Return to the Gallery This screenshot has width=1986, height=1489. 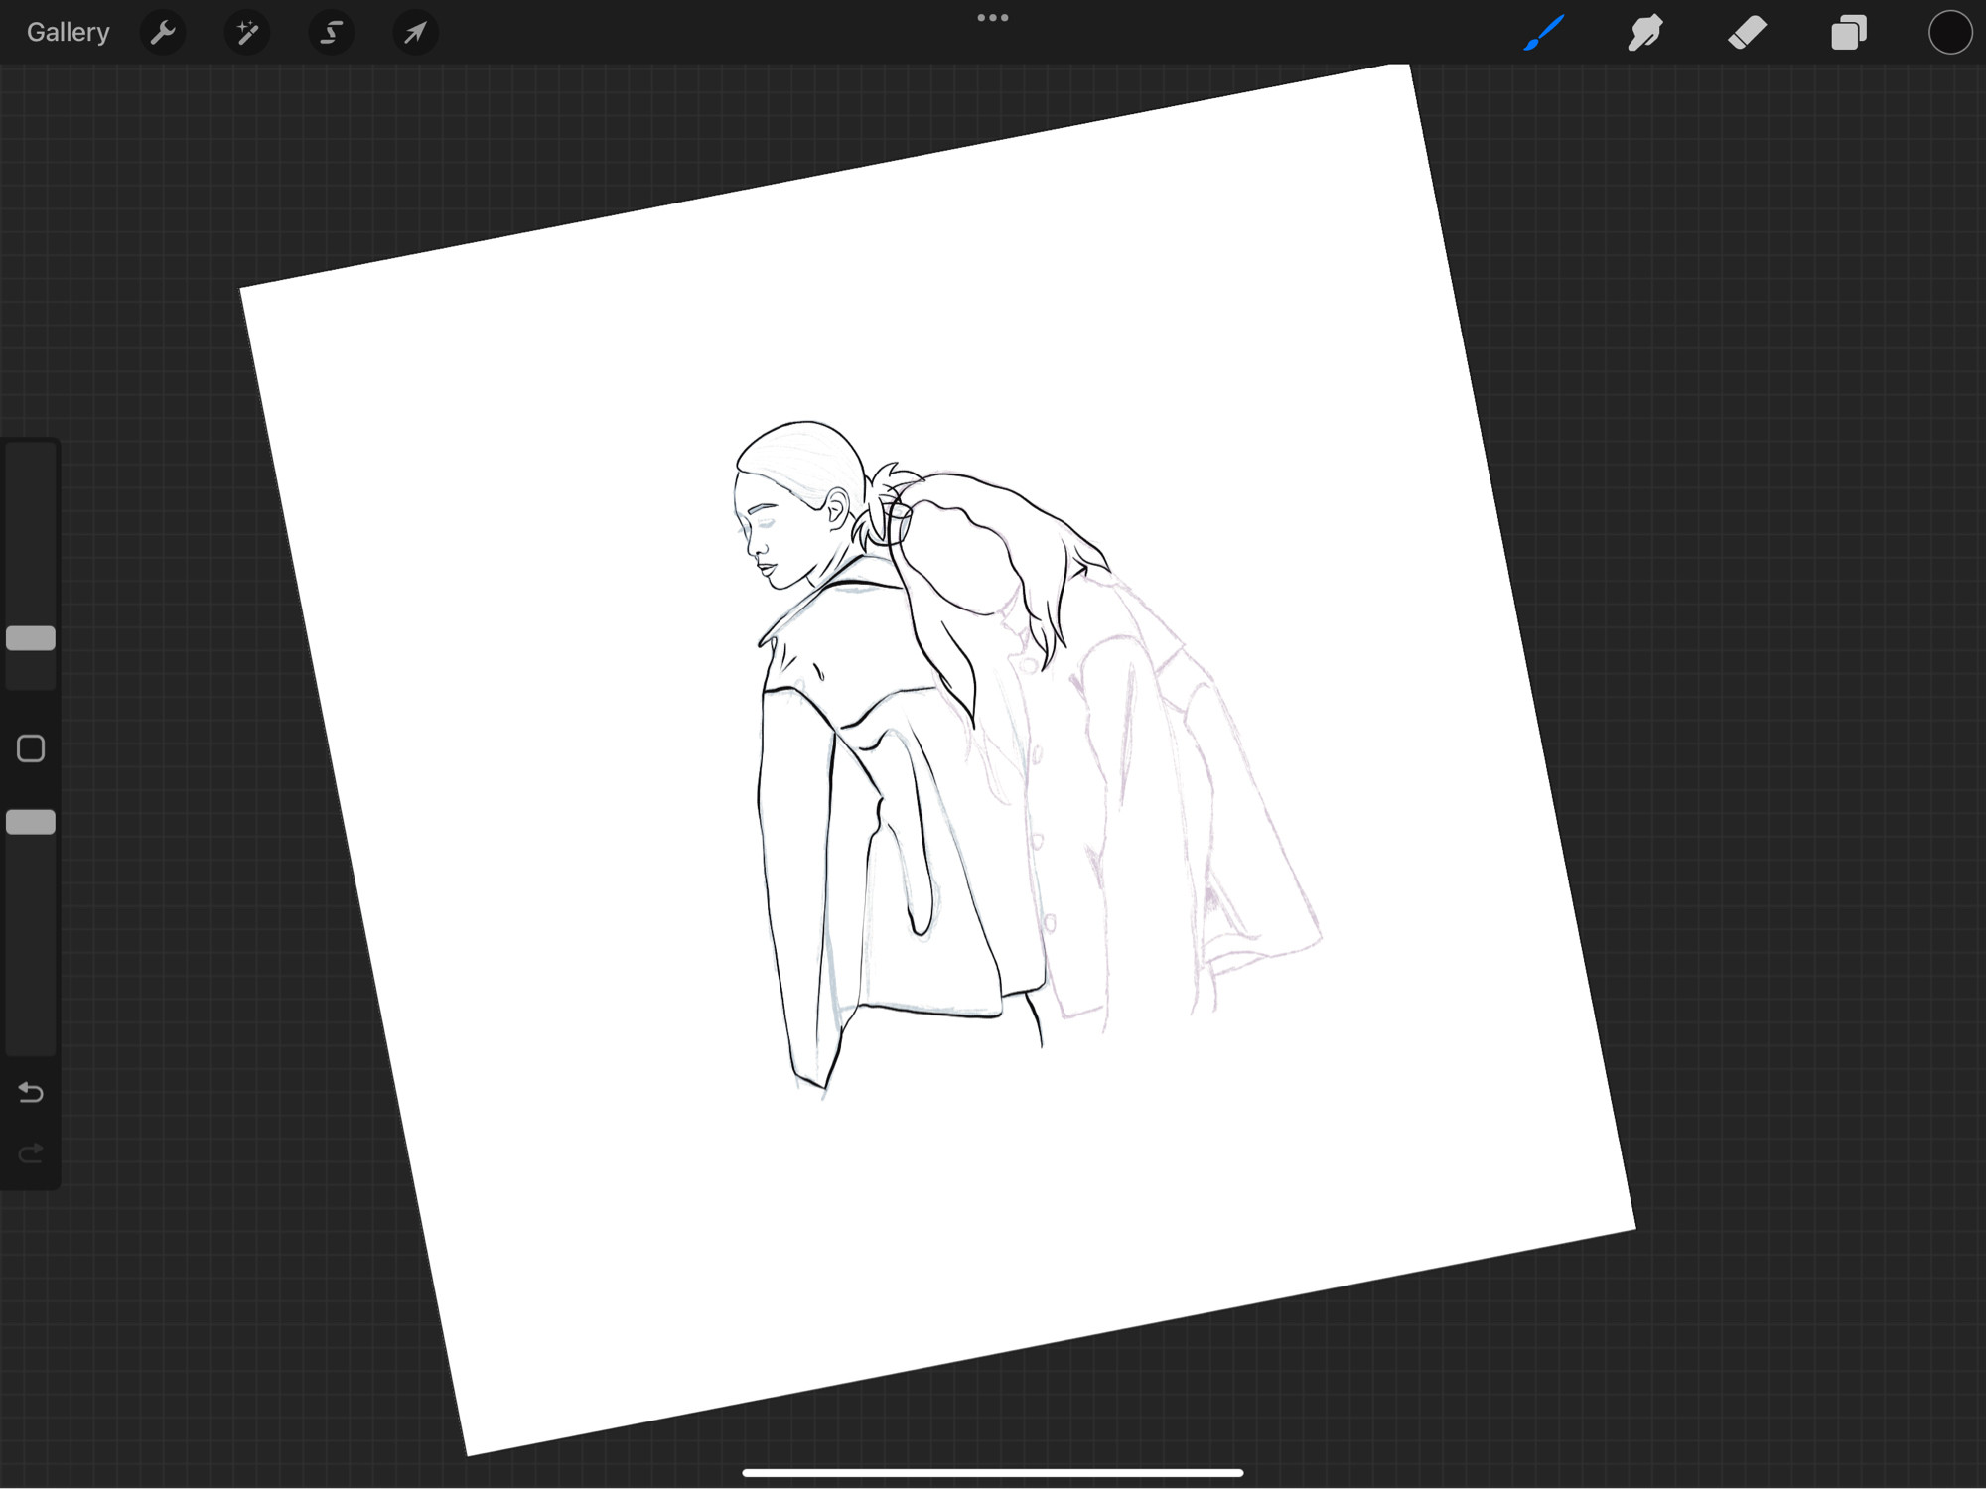tap(68, 33)
